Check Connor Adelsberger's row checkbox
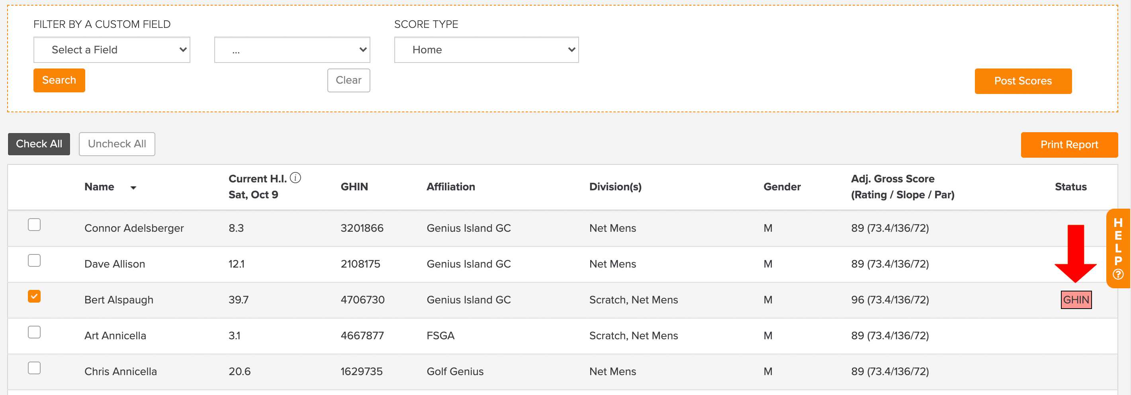The image size is (1131, 395). [34, 225]
